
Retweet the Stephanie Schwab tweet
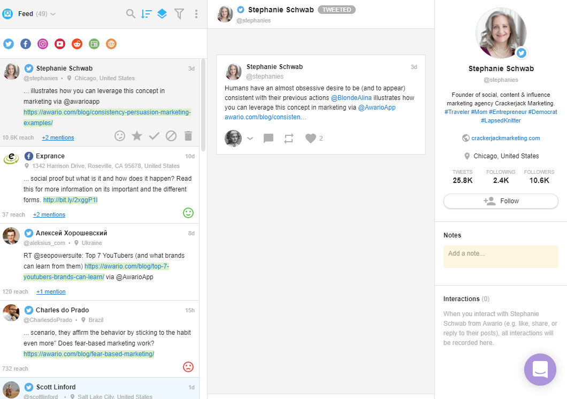point(288,139)
